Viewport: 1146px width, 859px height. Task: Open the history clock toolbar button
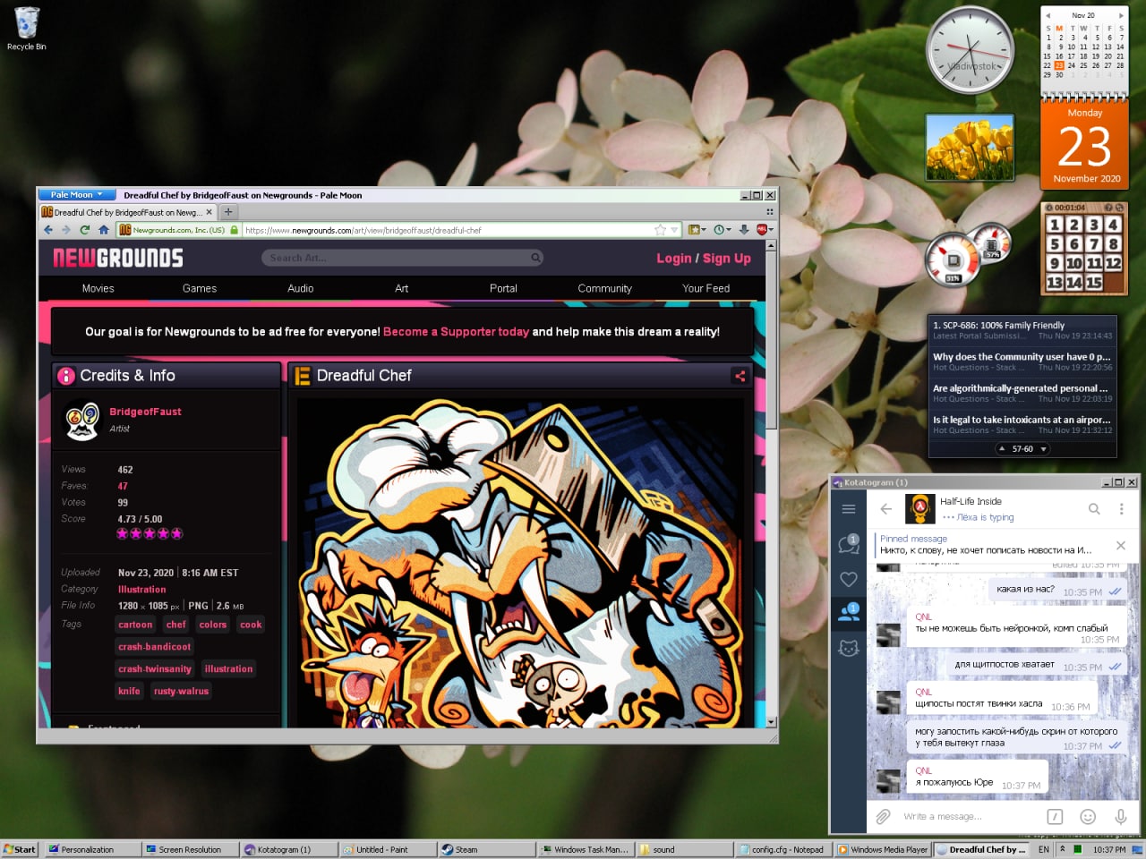tap(721, 230)
